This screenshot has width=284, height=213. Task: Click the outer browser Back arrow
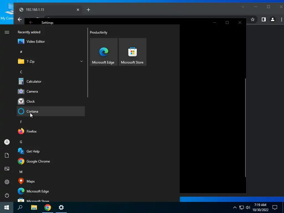point(20,19)
